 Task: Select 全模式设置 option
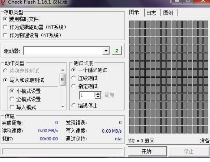pyautogui.click(x=12, y=99)
